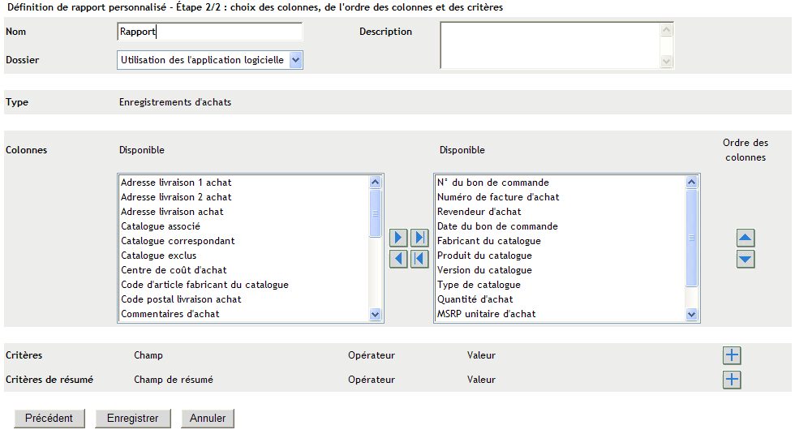
Task: Click Description scrollbar down arrow
Action: (x=667, y=62)
